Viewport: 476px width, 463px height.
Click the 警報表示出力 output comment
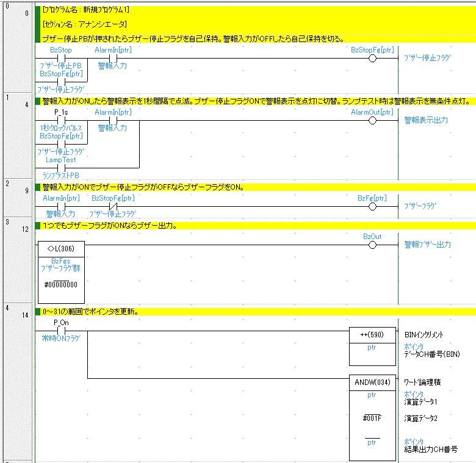tap(426, 120)
